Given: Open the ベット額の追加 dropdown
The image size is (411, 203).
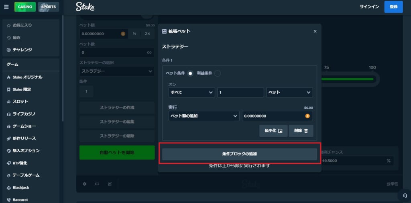Looking at the screenshot, I should 204,116.
